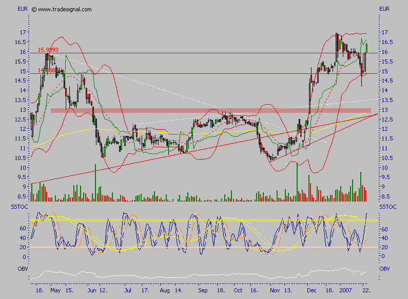Viewport: 408px width, 299px height.
Task: Click the www.tradesignal.com copyright link
Action: (64, 9)
